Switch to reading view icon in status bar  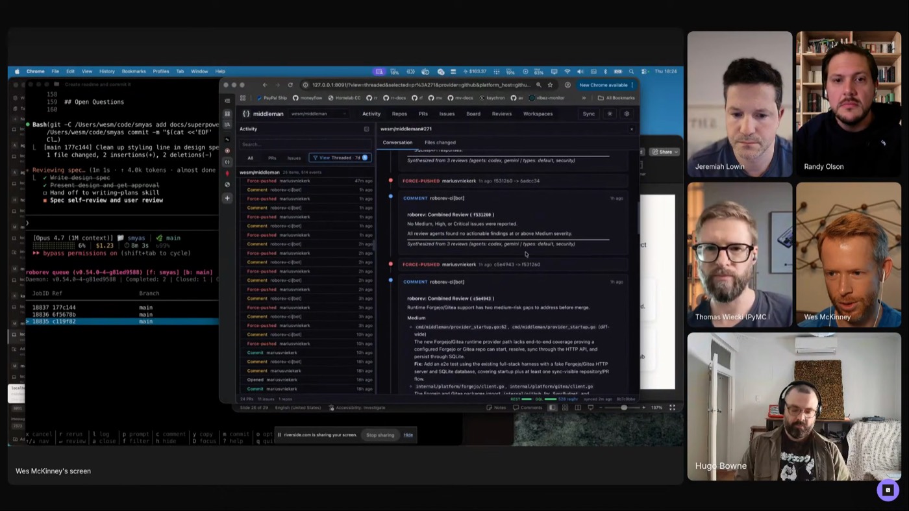pyautogui.click(x=578, y=408)
